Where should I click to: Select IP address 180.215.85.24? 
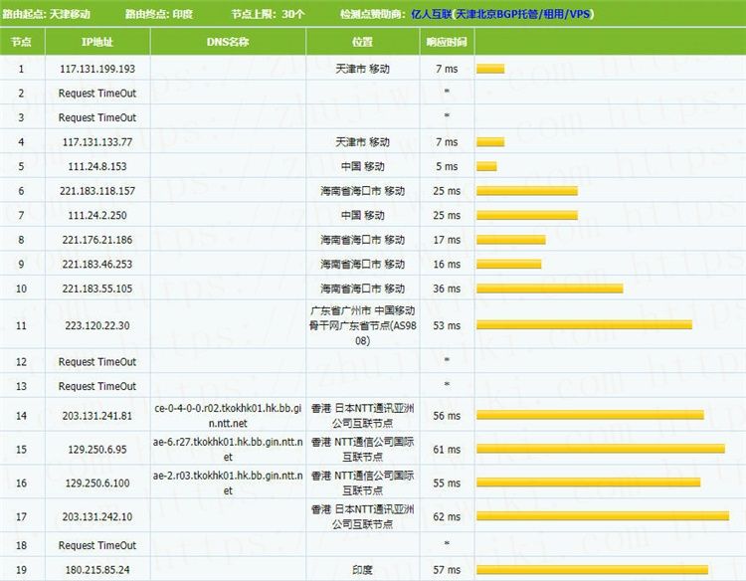coord(97,570)
